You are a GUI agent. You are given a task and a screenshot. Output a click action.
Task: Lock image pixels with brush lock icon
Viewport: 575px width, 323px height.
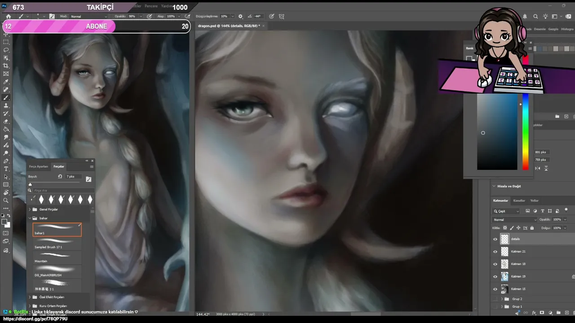512,228
